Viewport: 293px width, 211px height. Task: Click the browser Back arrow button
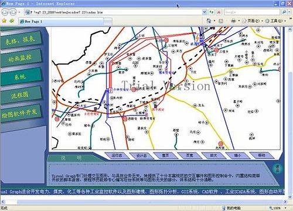[x=5, y=12]
